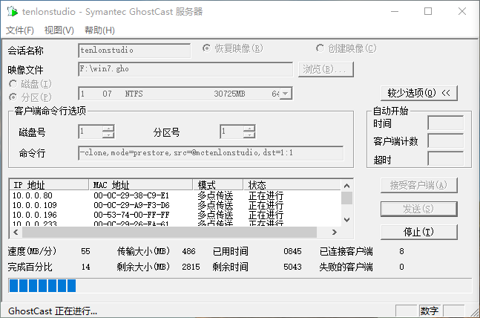Viewport: 480px width, 318px height.
Task: Click client list scroll right arrow
Action: point(335,233)
